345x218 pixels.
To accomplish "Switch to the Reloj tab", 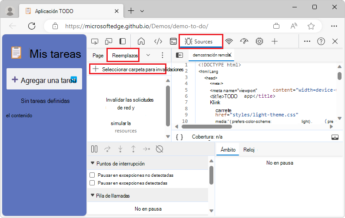I will [x=249, y=150].
